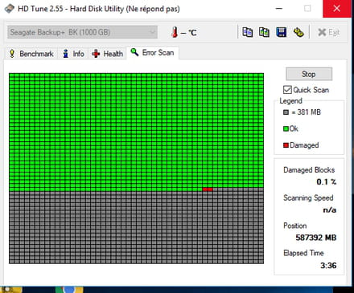Stop the error scan
The width and height of the screenshot is (354, 293).
(309, 74)
